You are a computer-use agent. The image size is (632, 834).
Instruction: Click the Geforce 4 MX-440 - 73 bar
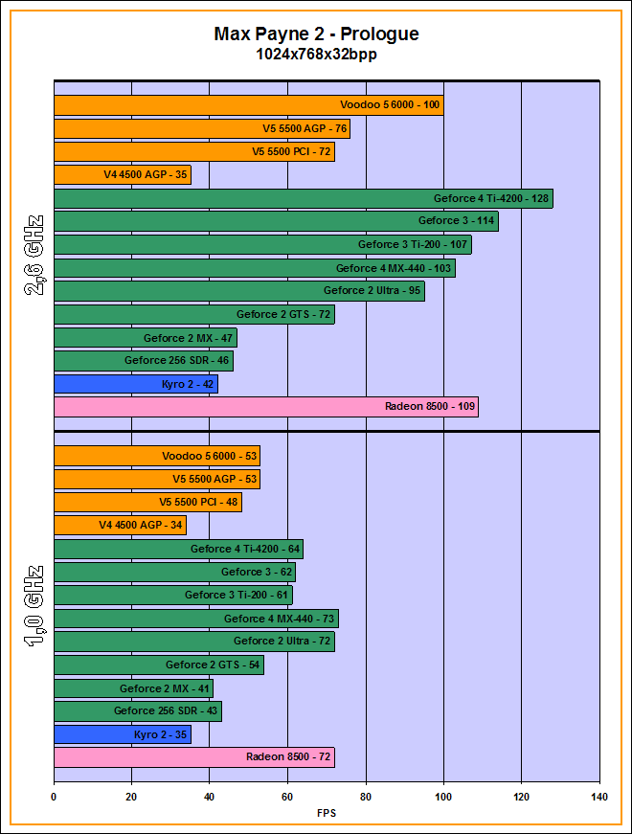196,619
